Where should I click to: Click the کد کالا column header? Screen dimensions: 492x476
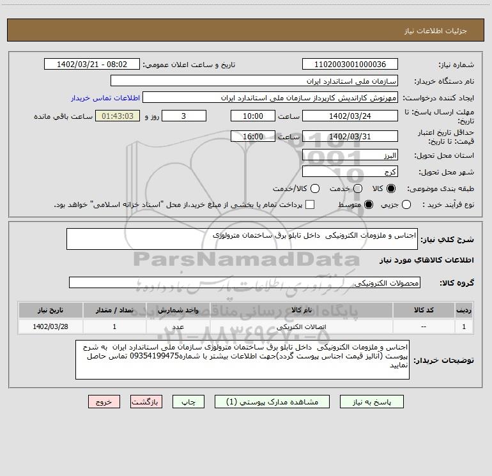pos(424,310)
